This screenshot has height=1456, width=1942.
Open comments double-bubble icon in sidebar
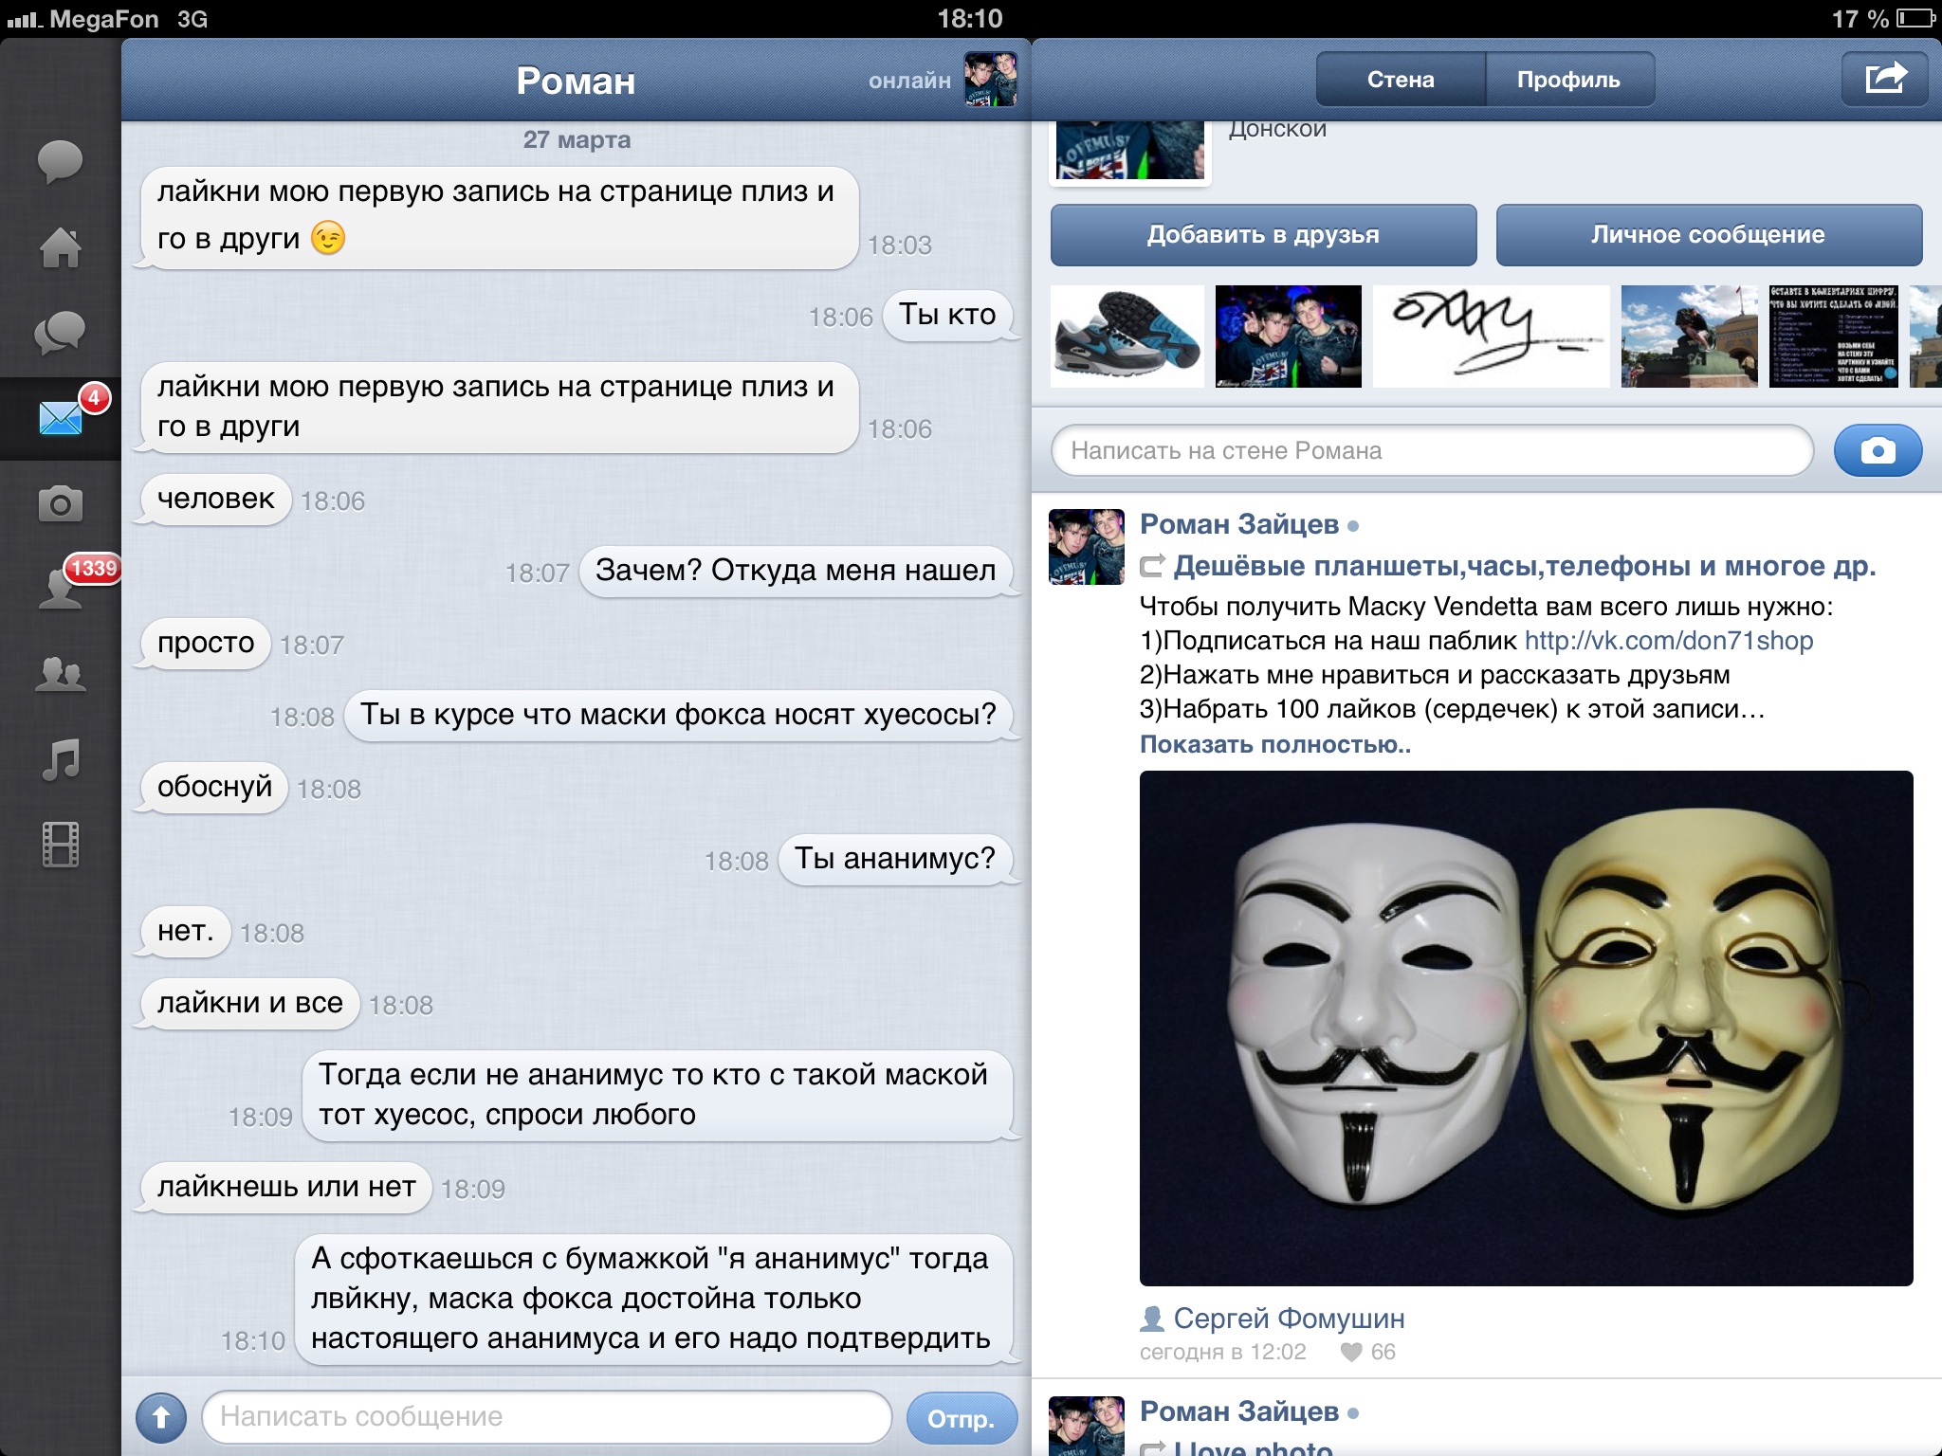click(x=60, y=333)
